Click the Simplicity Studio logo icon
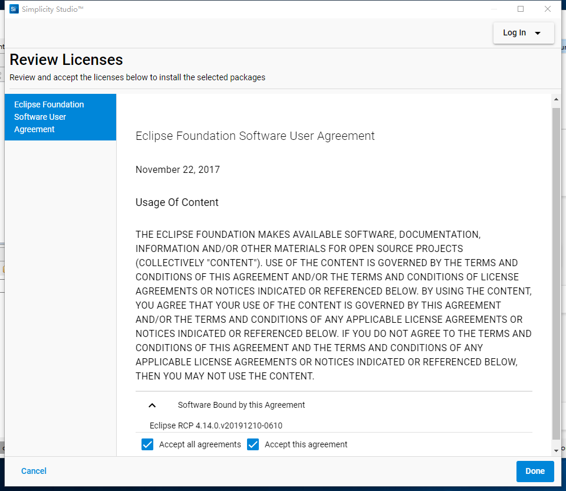This screenshot has width=566, height=491. click(14, 9)
